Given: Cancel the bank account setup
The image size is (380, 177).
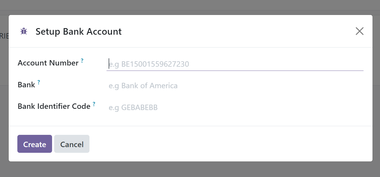Looking at the screenshot, I should [72, 144].
